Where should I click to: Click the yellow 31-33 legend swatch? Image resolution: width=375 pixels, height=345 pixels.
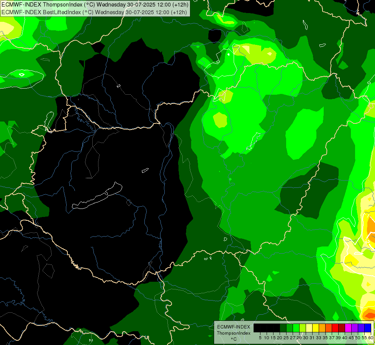316,328
